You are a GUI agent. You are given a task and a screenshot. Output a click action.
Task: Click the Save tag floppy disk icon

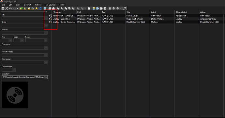3,8
